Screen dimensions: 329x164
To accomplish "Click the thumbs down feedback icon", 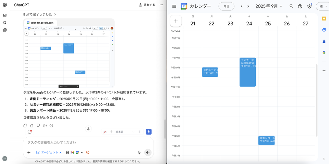I will 38,126.
